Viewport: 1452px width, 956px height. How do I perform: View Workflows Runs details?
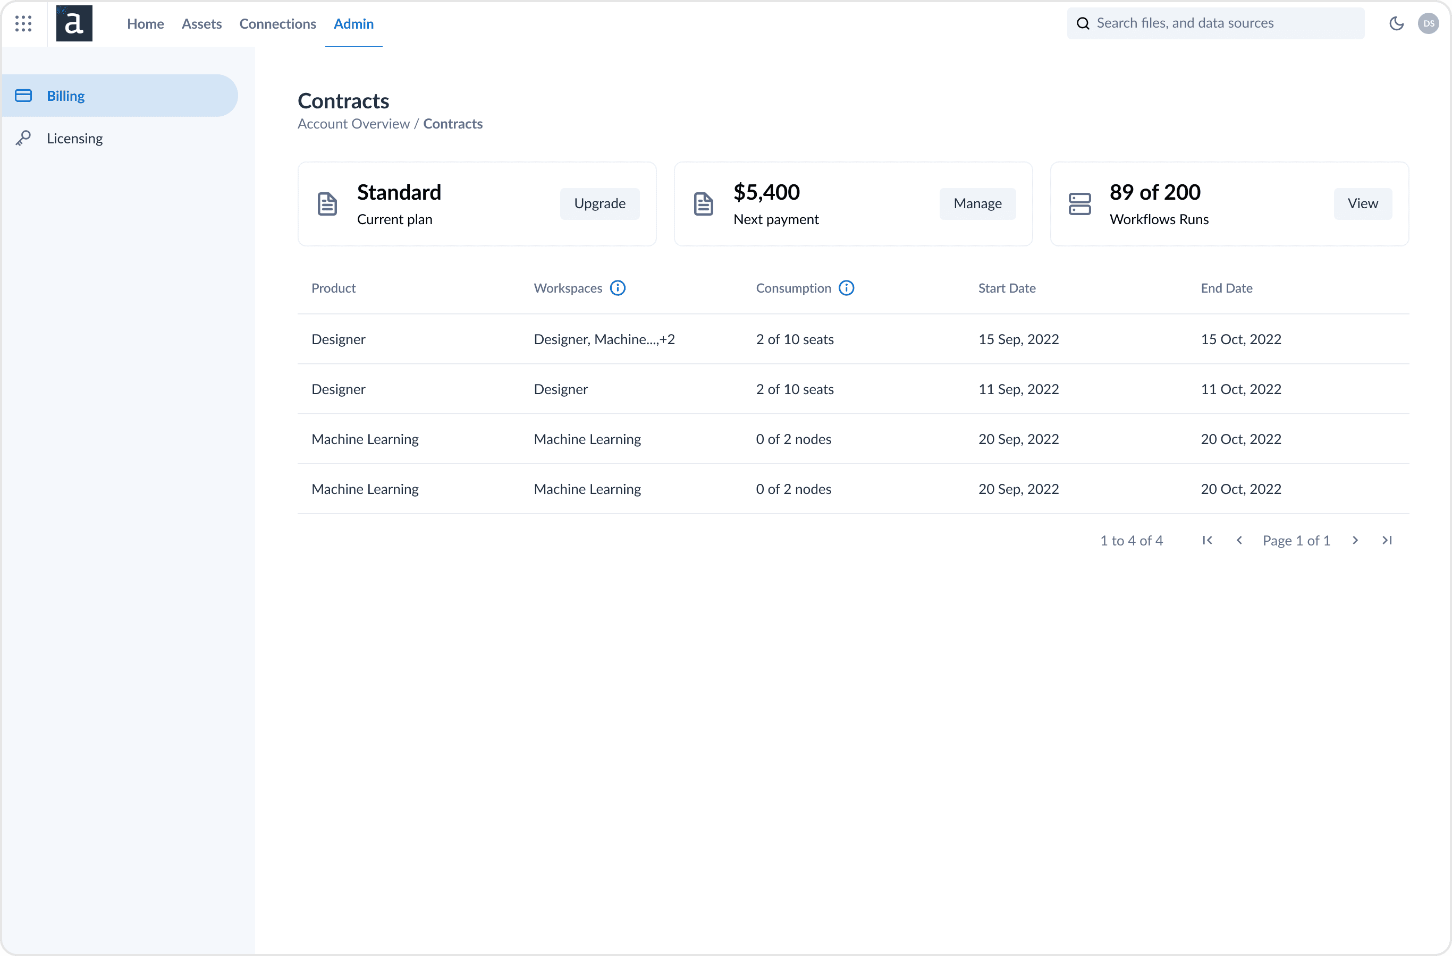[1362, 203]
